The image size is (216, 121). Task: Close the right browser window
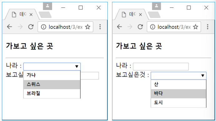pyautogui.click(x=206, y=8)
